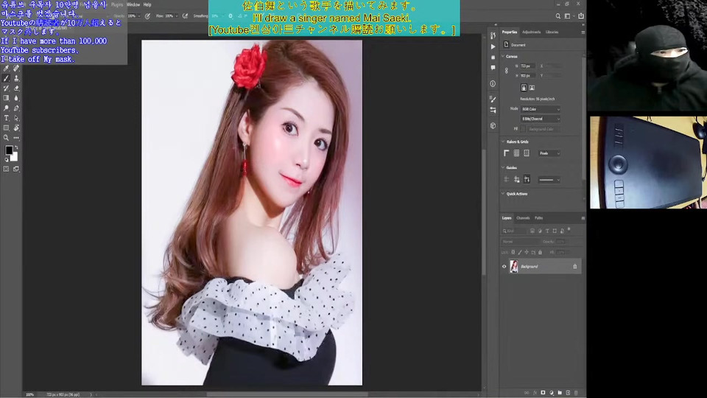
Task: Change screen mode in the toolbox
Action: 16,170
